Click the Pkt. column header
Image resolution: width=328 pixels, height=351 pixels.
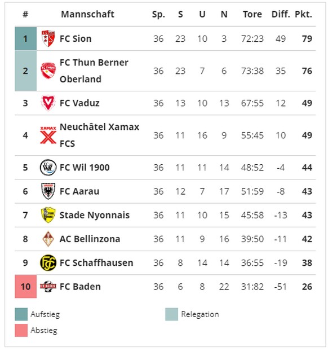[x=303, y=14]
